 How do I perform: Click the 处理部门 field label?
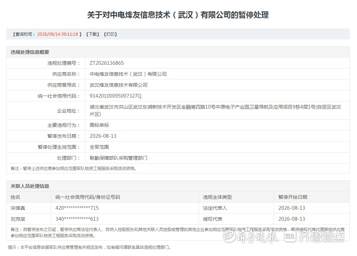[x=68, y=158]
